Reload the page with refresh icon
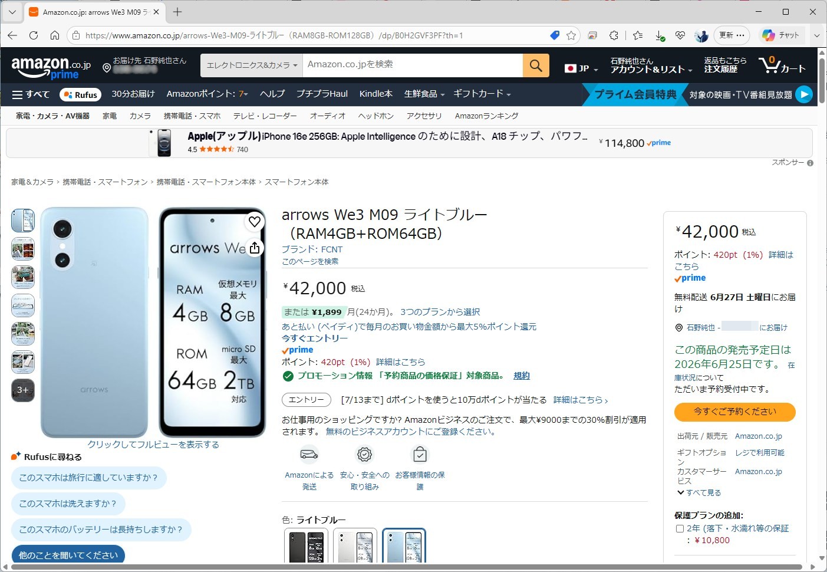The width and height of the screenshot is (827, 572). [x=34, y=35]
